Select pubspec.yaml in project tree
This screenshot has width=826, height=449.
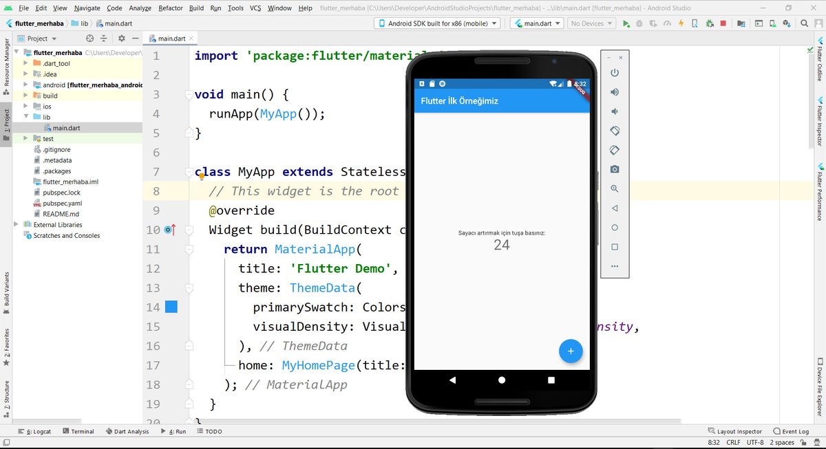tap(62, 204)
